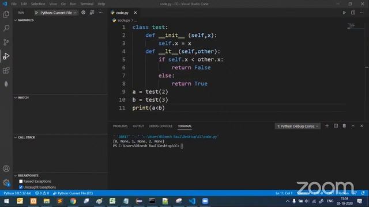Switch to the Problems panel tab
This screenshot has width=369, height=207.
click(x=120, y=126)
